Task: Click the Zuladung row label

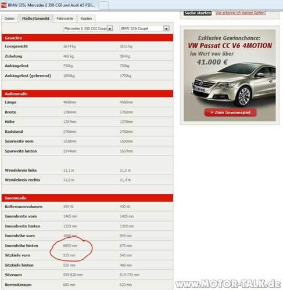Action: [x=13, y=56]
